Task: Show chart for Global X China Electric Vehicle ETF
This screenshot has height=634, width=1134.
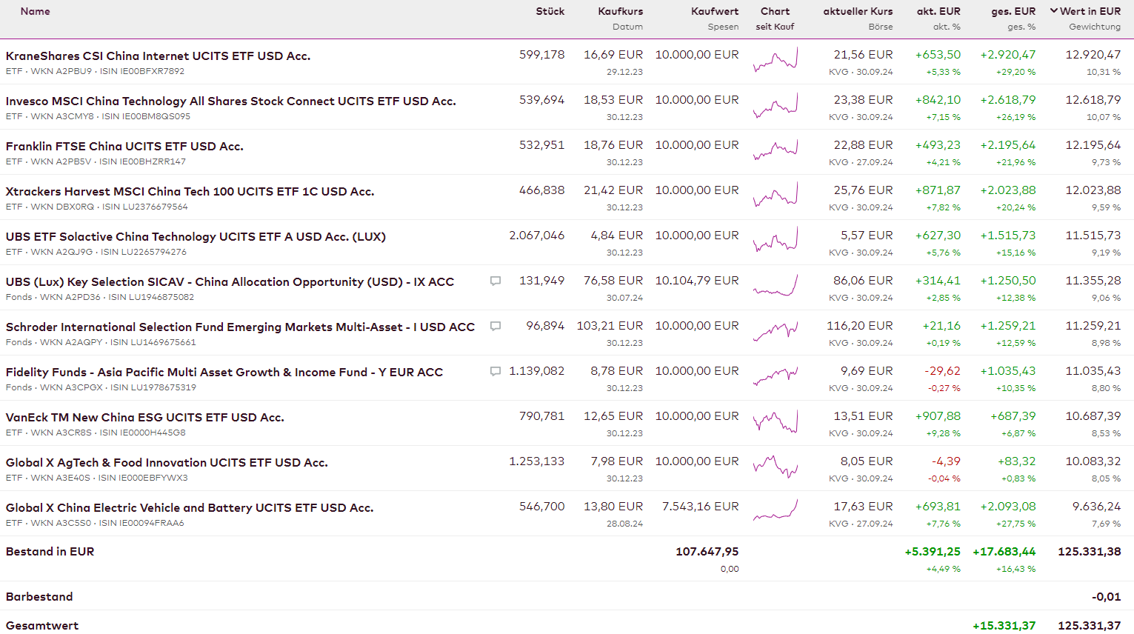Action: pyautogui.click(x=776, y=512)
